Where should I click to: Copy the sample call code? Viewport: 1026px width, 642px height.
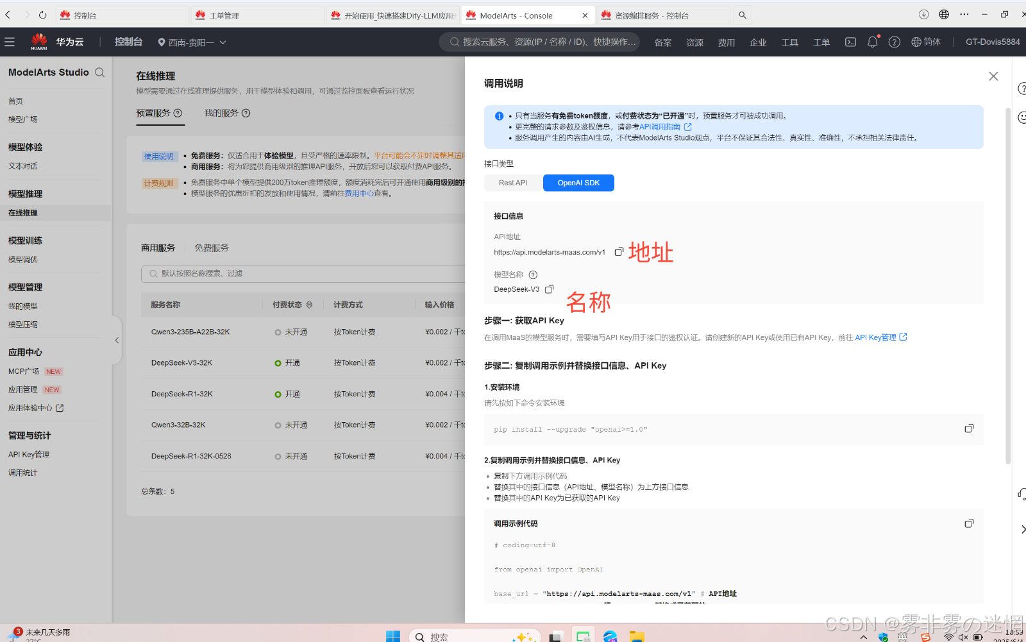969,523
